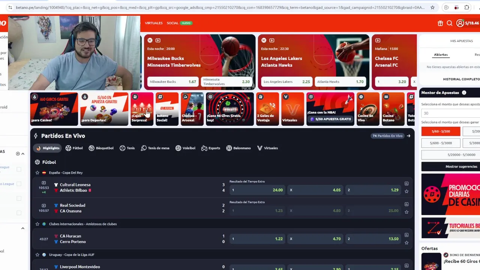This screenshot has width=480, height=270.
Task: Open live stream icon for Real Sociedad match
Action: (x=44, y=205)
